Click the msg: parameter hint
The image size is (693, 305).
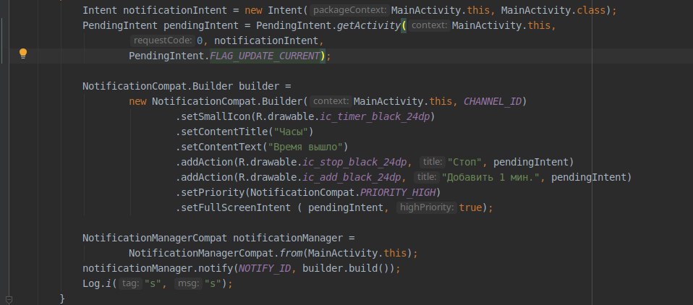pos(188,284)
